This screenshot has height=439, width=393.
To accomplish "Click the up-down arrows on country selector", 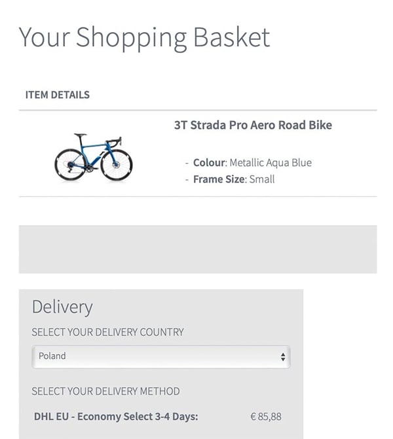I will click(x=283, y=357).
